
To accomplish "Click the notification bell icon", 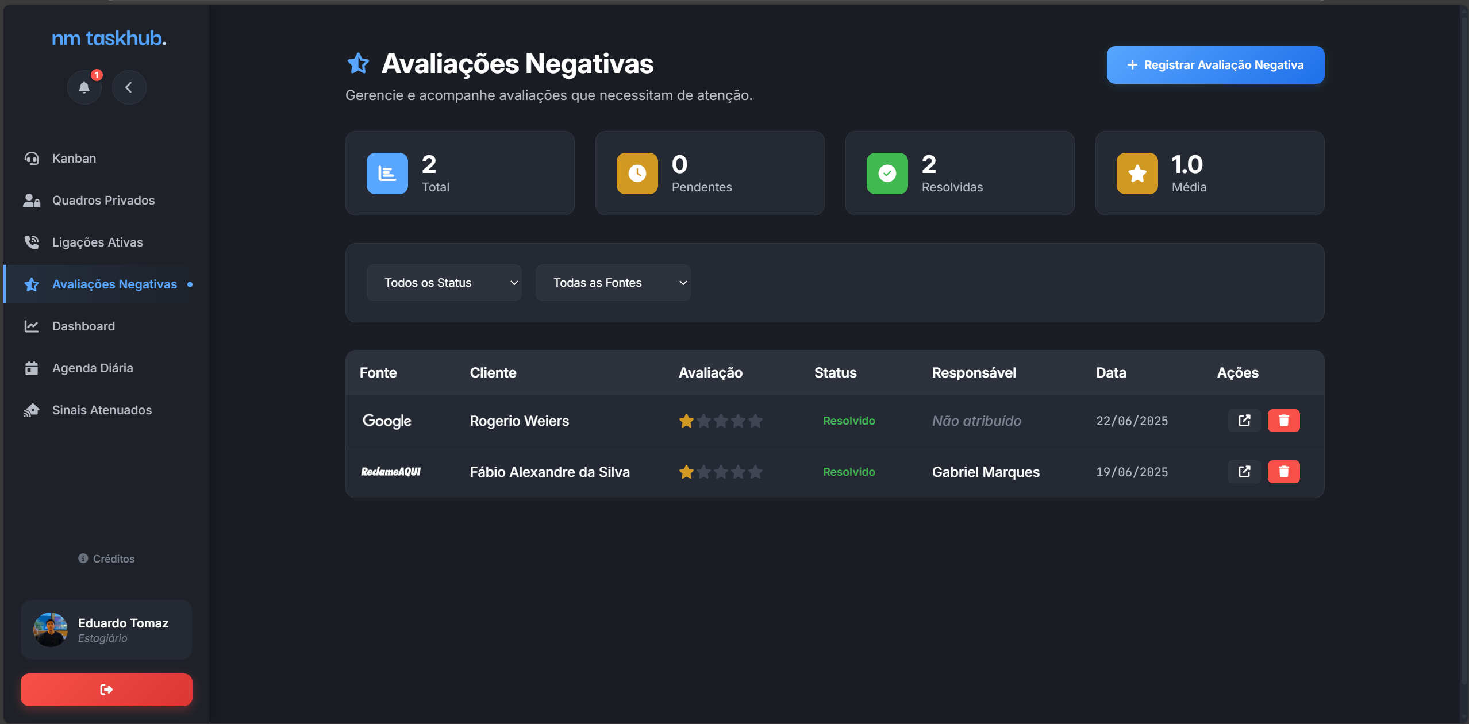I will [84, 87].
